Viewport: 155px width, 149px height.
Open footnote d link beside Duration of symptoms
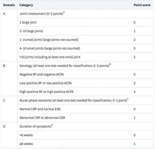pyautogui.click(x=52, y=125)
